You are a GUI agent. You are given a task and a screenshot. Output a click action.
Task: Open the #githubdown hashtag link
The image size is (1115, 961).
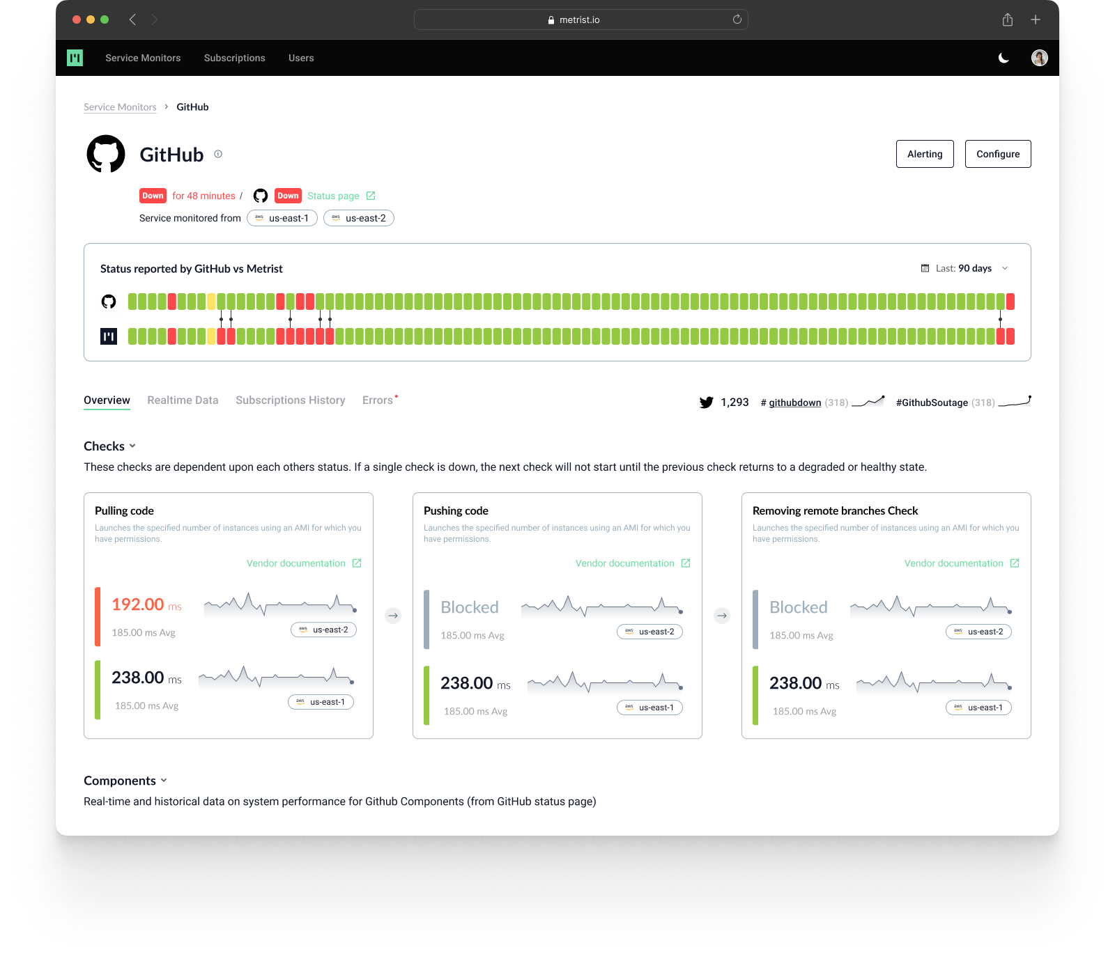coord(791,403)
